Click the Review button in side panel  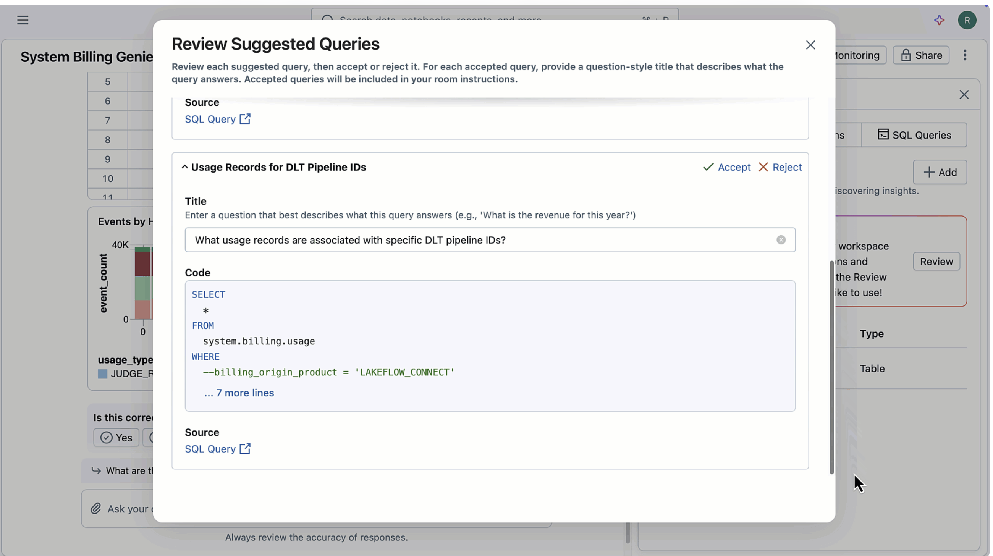click(x=936, y=262)
